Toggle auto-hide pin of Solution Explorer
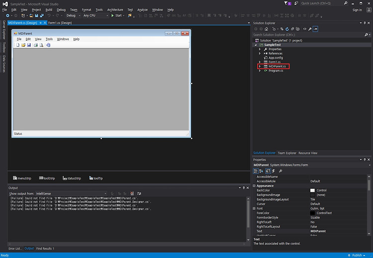The image size is (373, 258). pos(365,23)
